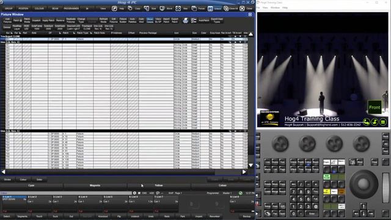Open the POSITION tab in the top toolbar
391x220 pixels.
tap(23, 9)
